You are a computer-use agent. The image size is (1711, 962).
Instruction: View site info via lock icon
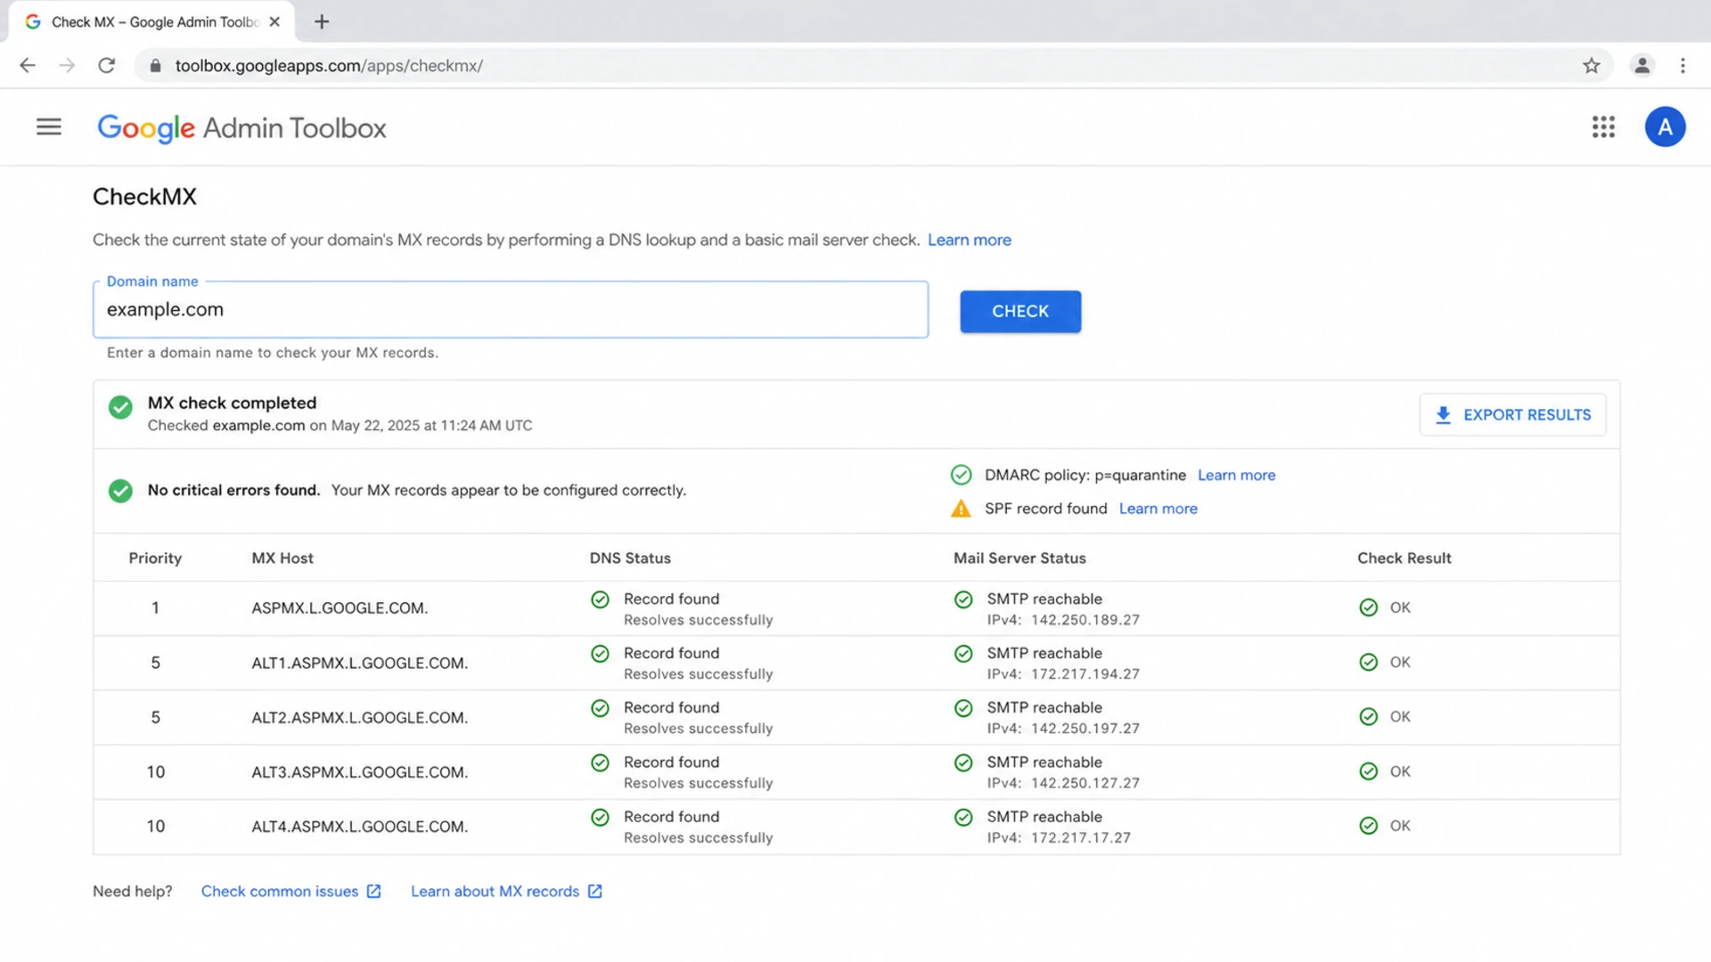click(x=155, y=66)
